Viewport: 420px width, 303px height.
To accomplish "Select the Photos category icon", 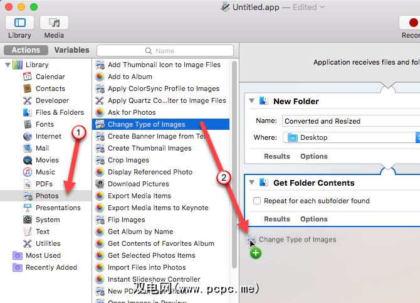I will click(28, 196).
